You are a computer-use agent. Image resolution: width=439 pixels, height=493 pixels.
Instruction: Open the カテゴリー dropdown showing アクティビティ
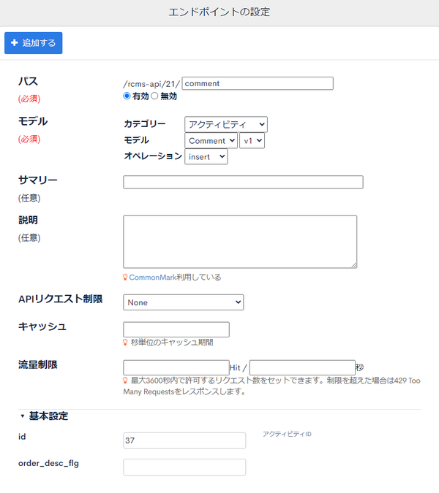point(226,124)
